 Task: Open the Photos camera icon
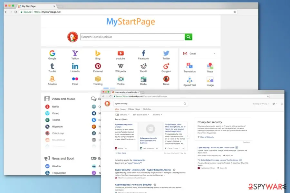[121, 79]
